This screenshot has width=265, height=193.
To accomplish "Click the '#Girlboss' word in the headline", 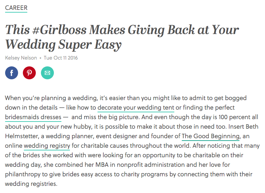I will (x=60, y=30).
